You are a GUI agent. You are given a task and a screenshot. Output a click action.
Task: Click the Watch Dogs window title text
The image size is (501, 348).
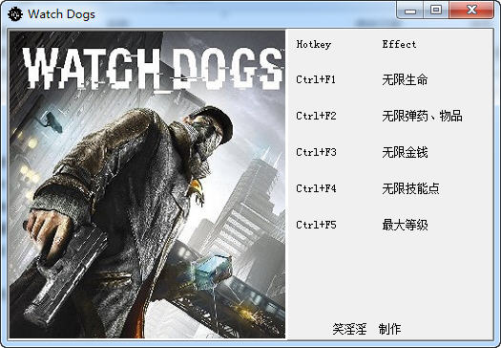[61, 14]
